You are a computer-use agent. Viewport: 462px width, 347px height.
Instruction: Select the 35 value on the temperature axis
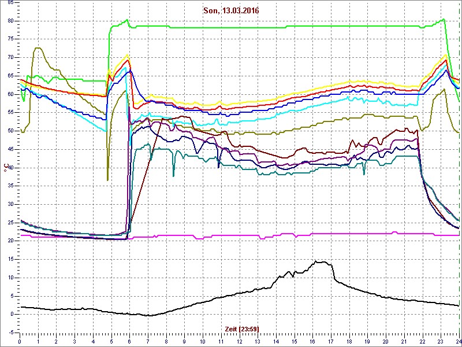click(x=10, y=186)
